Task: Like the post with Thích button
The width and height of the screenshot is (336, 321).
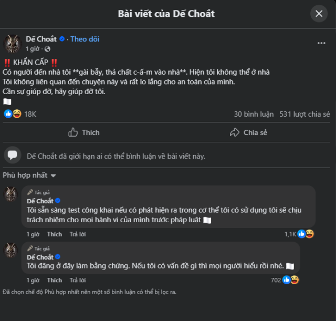Action: [84, 132]
